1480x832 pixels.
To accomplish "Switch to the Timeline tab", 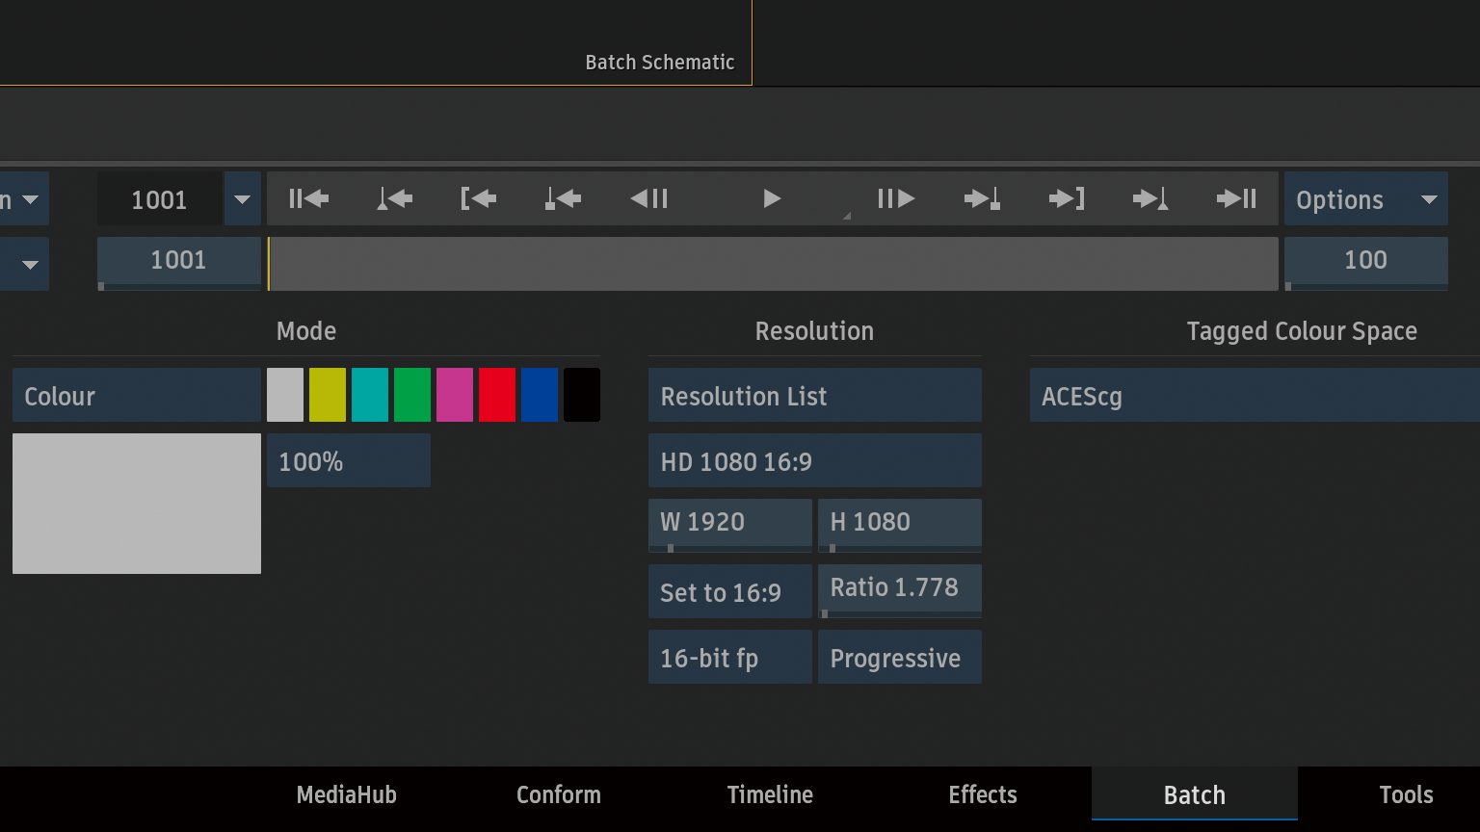I will click(x=770, y=794).
